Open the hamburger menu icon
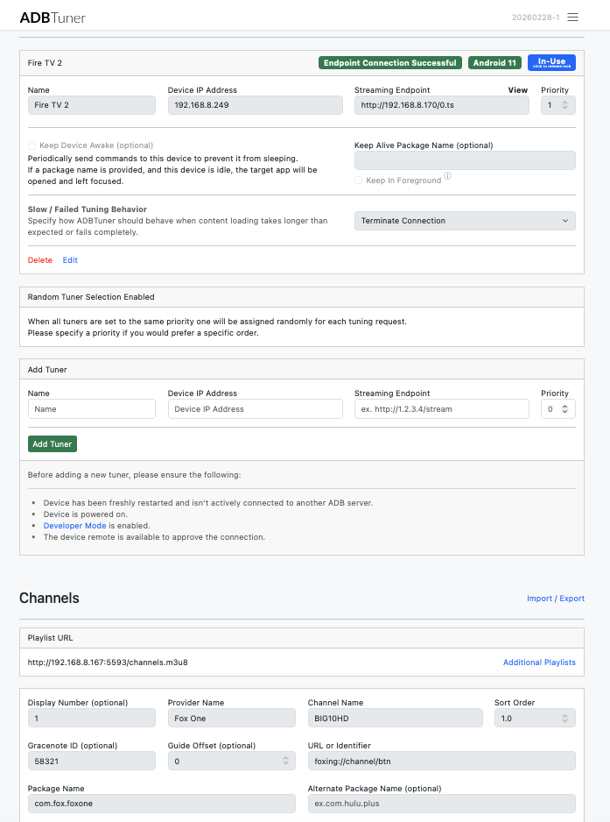This screenshot has height=822, width=610. pos(572,18)
